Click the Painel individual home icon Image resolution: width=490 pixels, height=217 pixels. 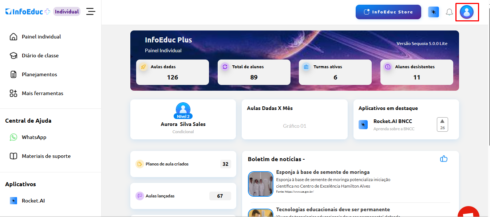click(x=13, y=37)
